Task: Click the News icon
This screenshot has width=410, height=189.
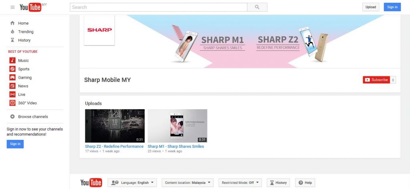Action: [x=12, y=86]
